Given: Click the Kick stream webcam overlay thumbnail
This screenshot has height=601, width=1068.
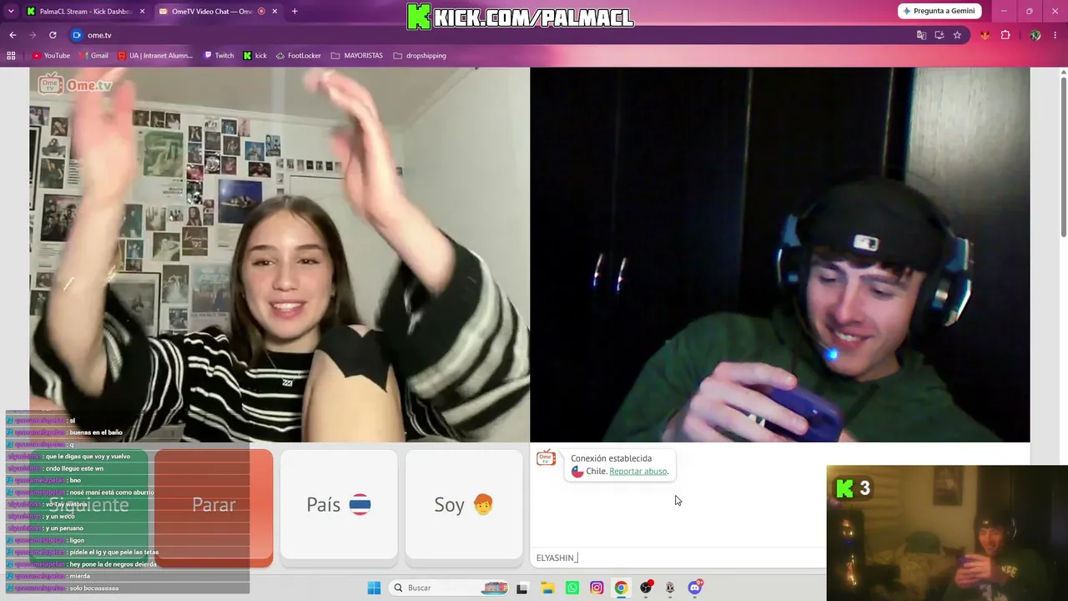Looking at the screenshot, I should (947, 533).
